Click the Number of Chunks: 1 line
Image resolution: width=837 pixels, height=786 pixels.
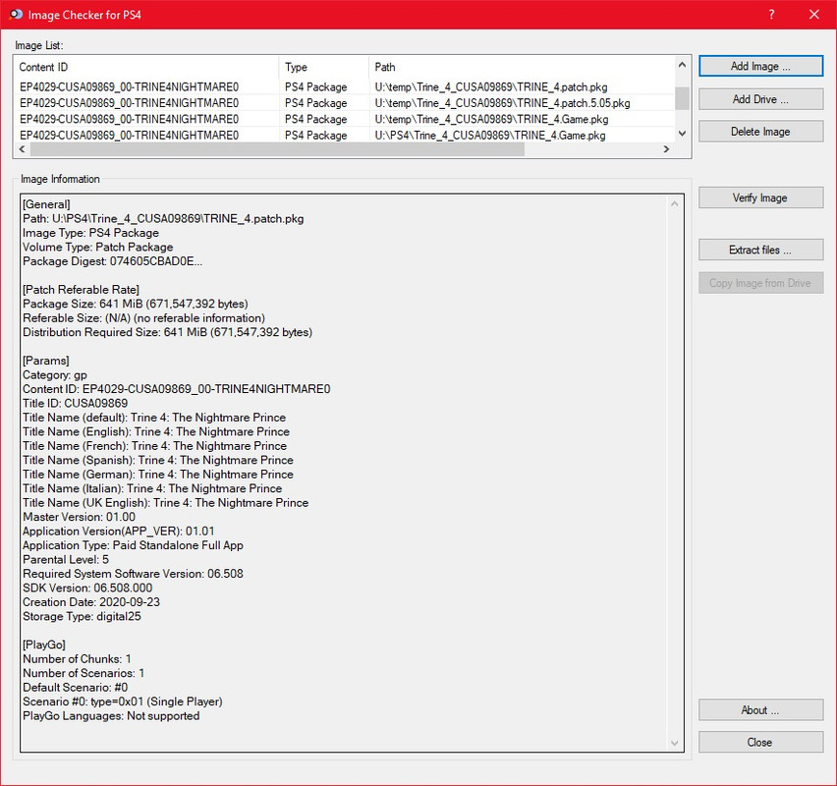click(77, 659)
